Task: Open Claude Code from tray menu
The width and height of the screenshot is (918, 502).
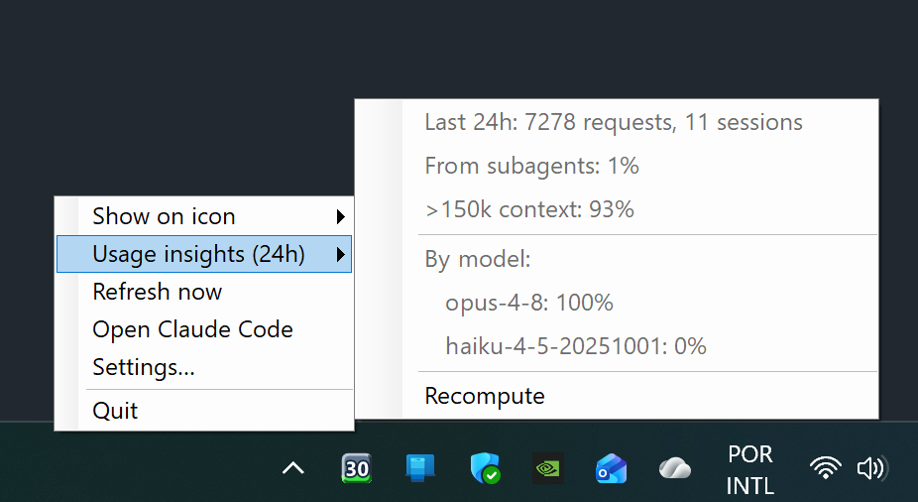Action: pos(204,329)
